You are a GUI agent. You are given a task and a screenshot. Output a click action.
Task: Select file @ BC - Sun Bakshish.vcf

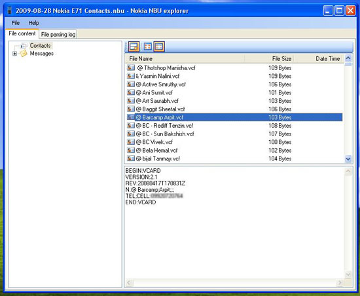click(165, 134)
